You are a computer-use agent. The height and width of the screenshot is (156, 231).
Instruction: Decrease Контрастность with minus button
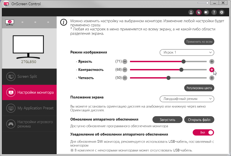click(125, 70)
